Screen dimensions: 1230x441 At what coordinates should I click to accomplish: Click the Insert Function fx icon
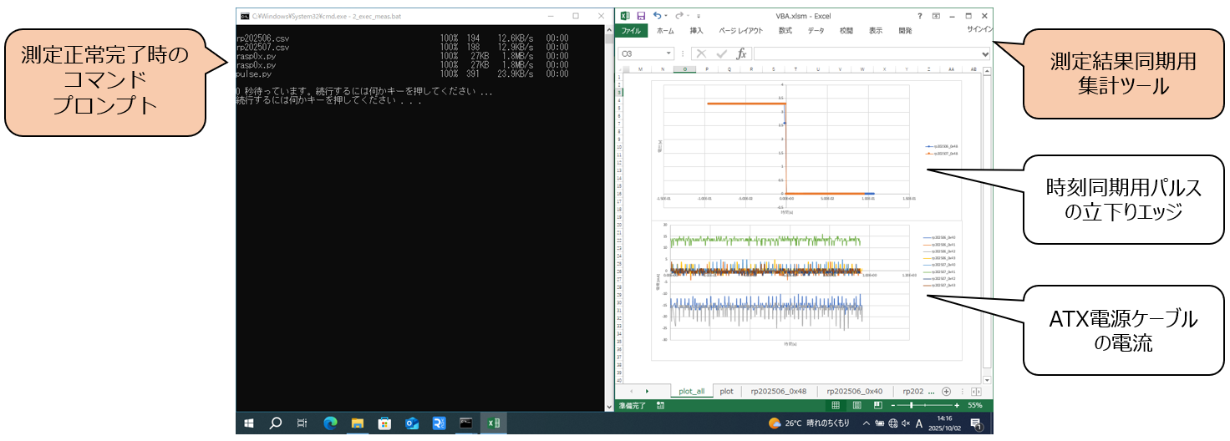[x=741, y=53]
